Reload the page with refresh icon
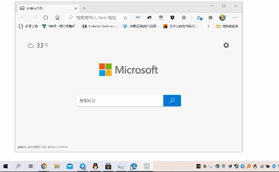279x172 pixels. pyautogui.click(x=46, y=18)
